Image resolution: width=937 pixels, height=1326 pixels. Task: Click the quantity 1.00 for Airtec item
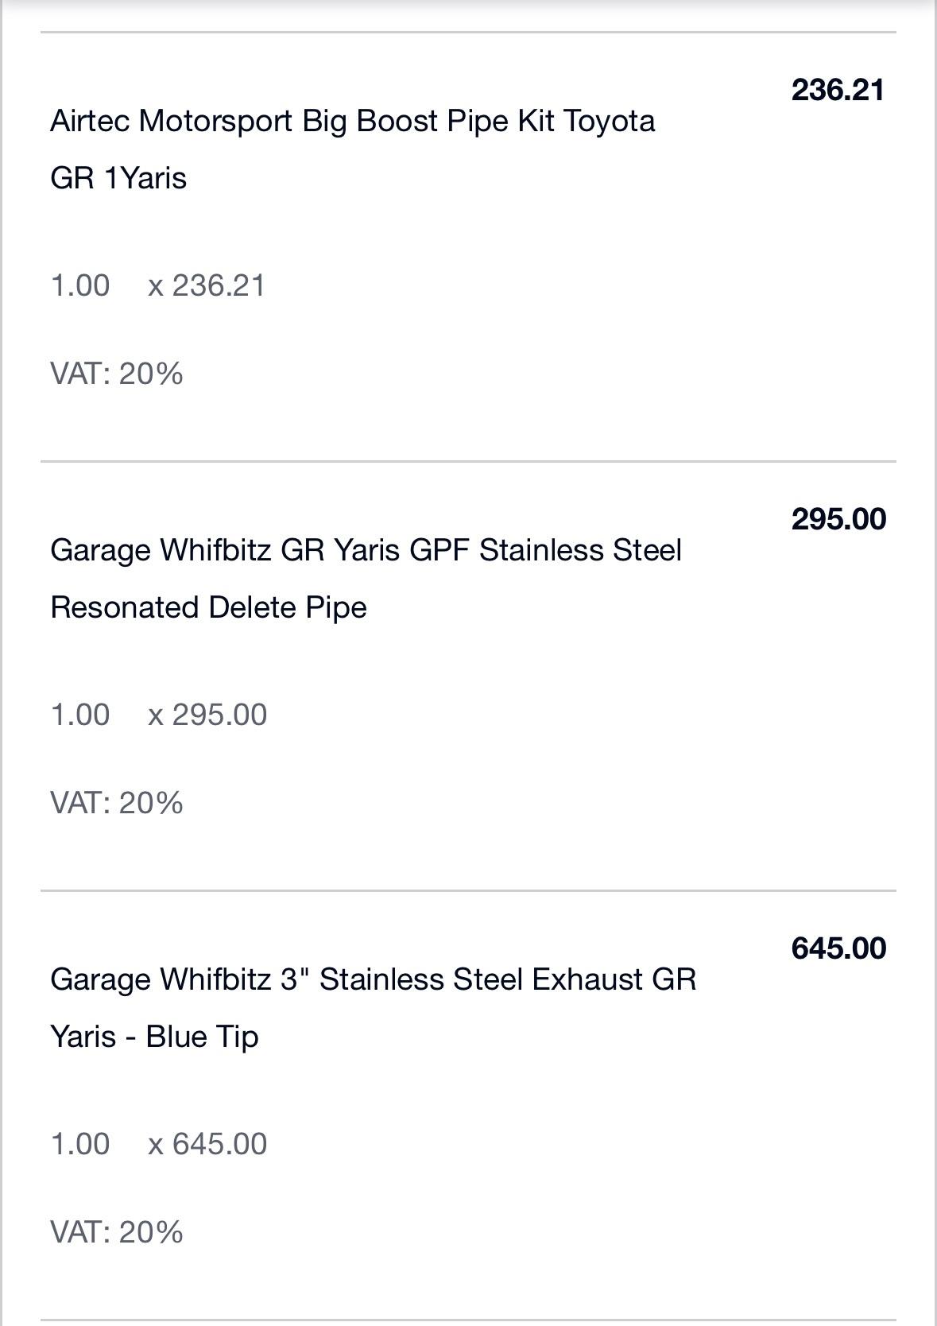tap(80, 285)
